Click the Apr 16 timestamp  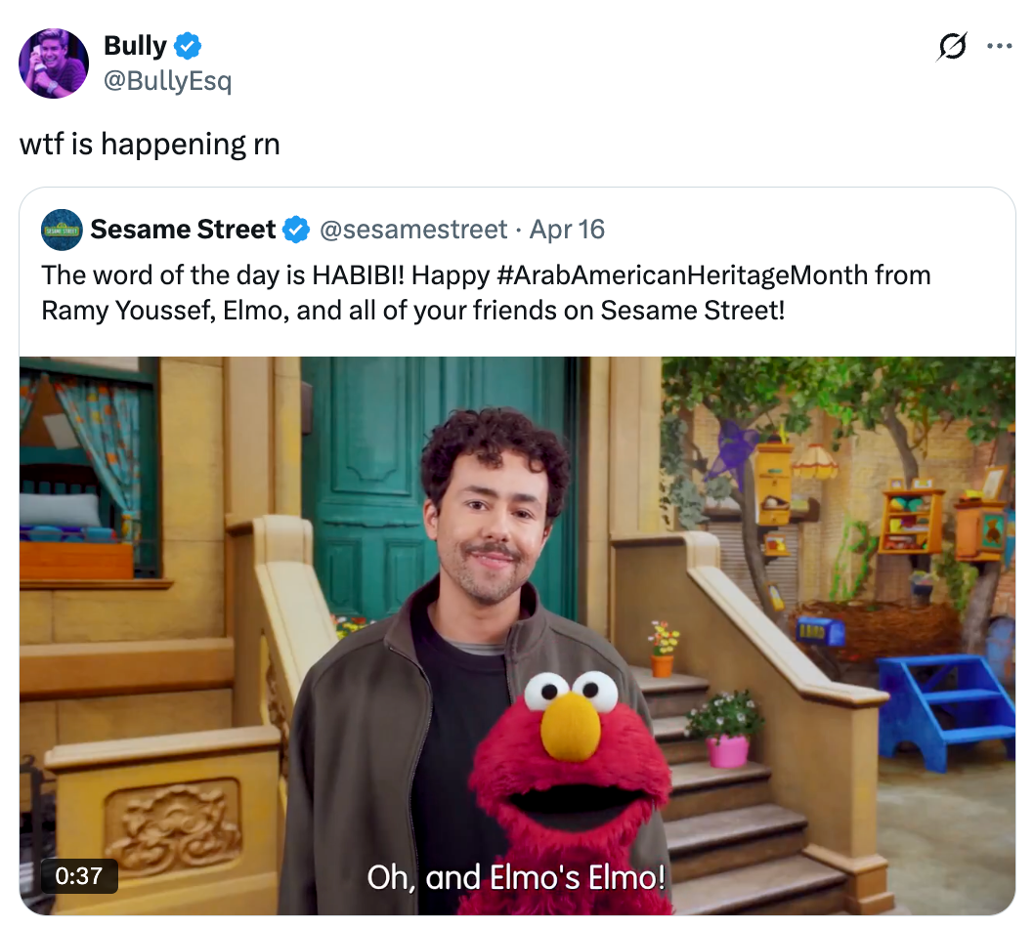[x=567, y=230]
